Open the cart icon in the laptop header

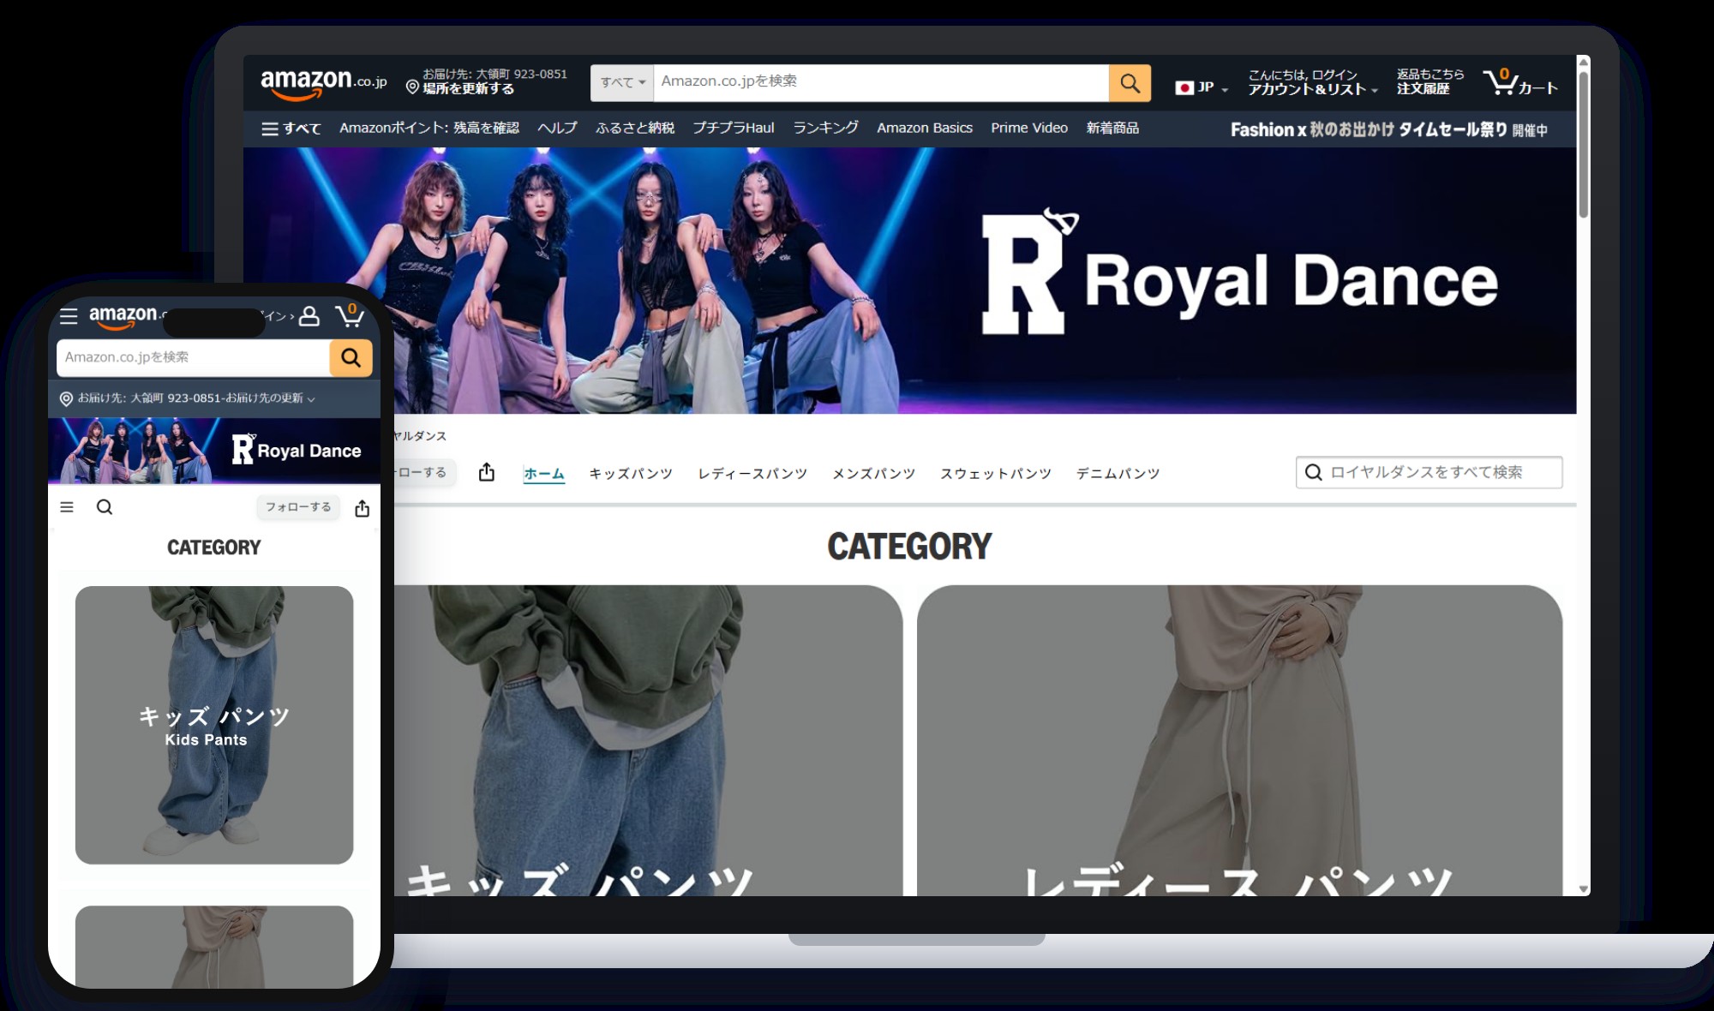[x=1520, y=83]
